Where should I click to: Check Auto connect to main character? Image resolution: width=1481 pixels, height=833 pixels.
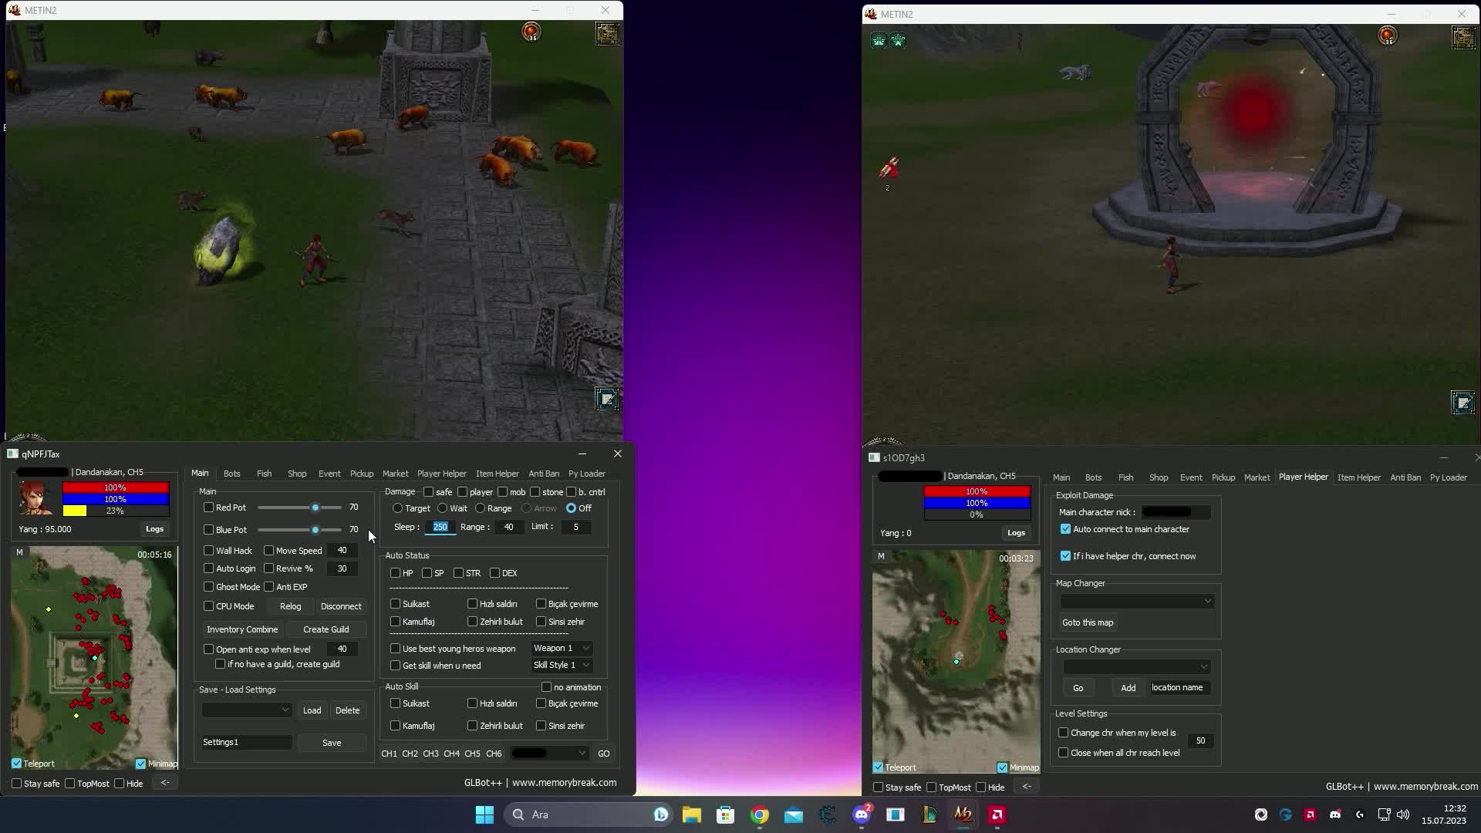1066,528
